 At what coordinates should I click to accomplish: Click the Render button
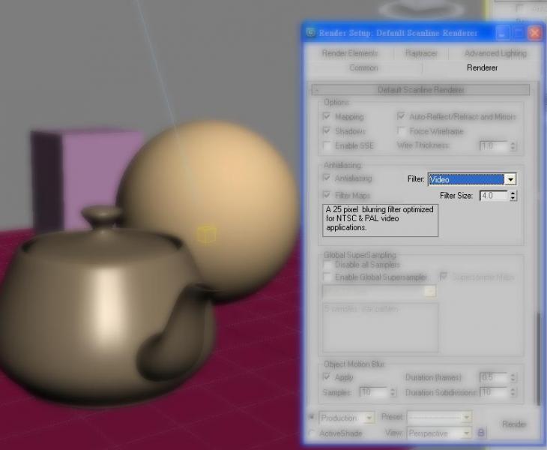[x=513, y=424]
